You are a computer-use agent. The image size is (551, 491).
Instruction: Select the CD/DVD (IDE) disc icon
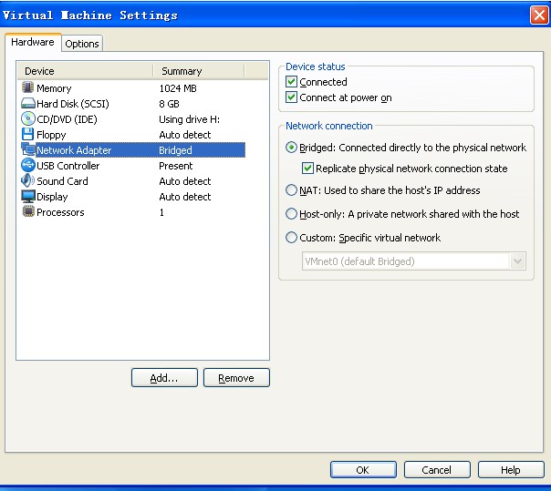click(x=27, y=119)
